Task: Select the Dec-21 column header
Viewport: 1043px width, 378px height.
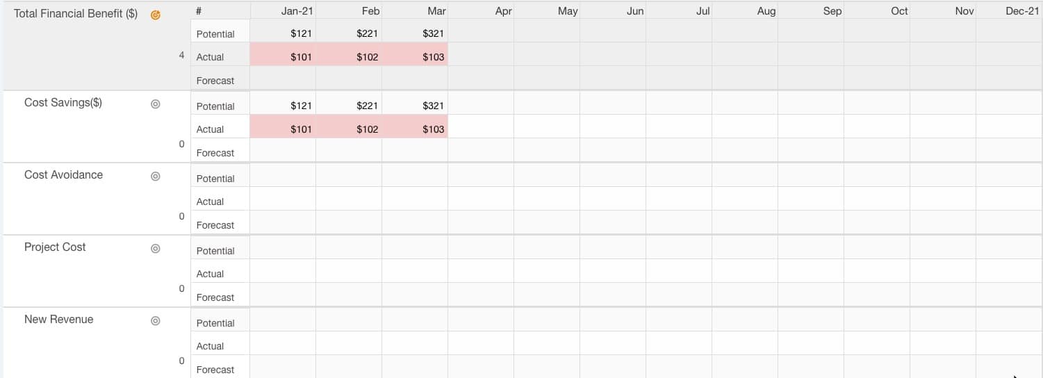Action: (x=1022, y=11)
